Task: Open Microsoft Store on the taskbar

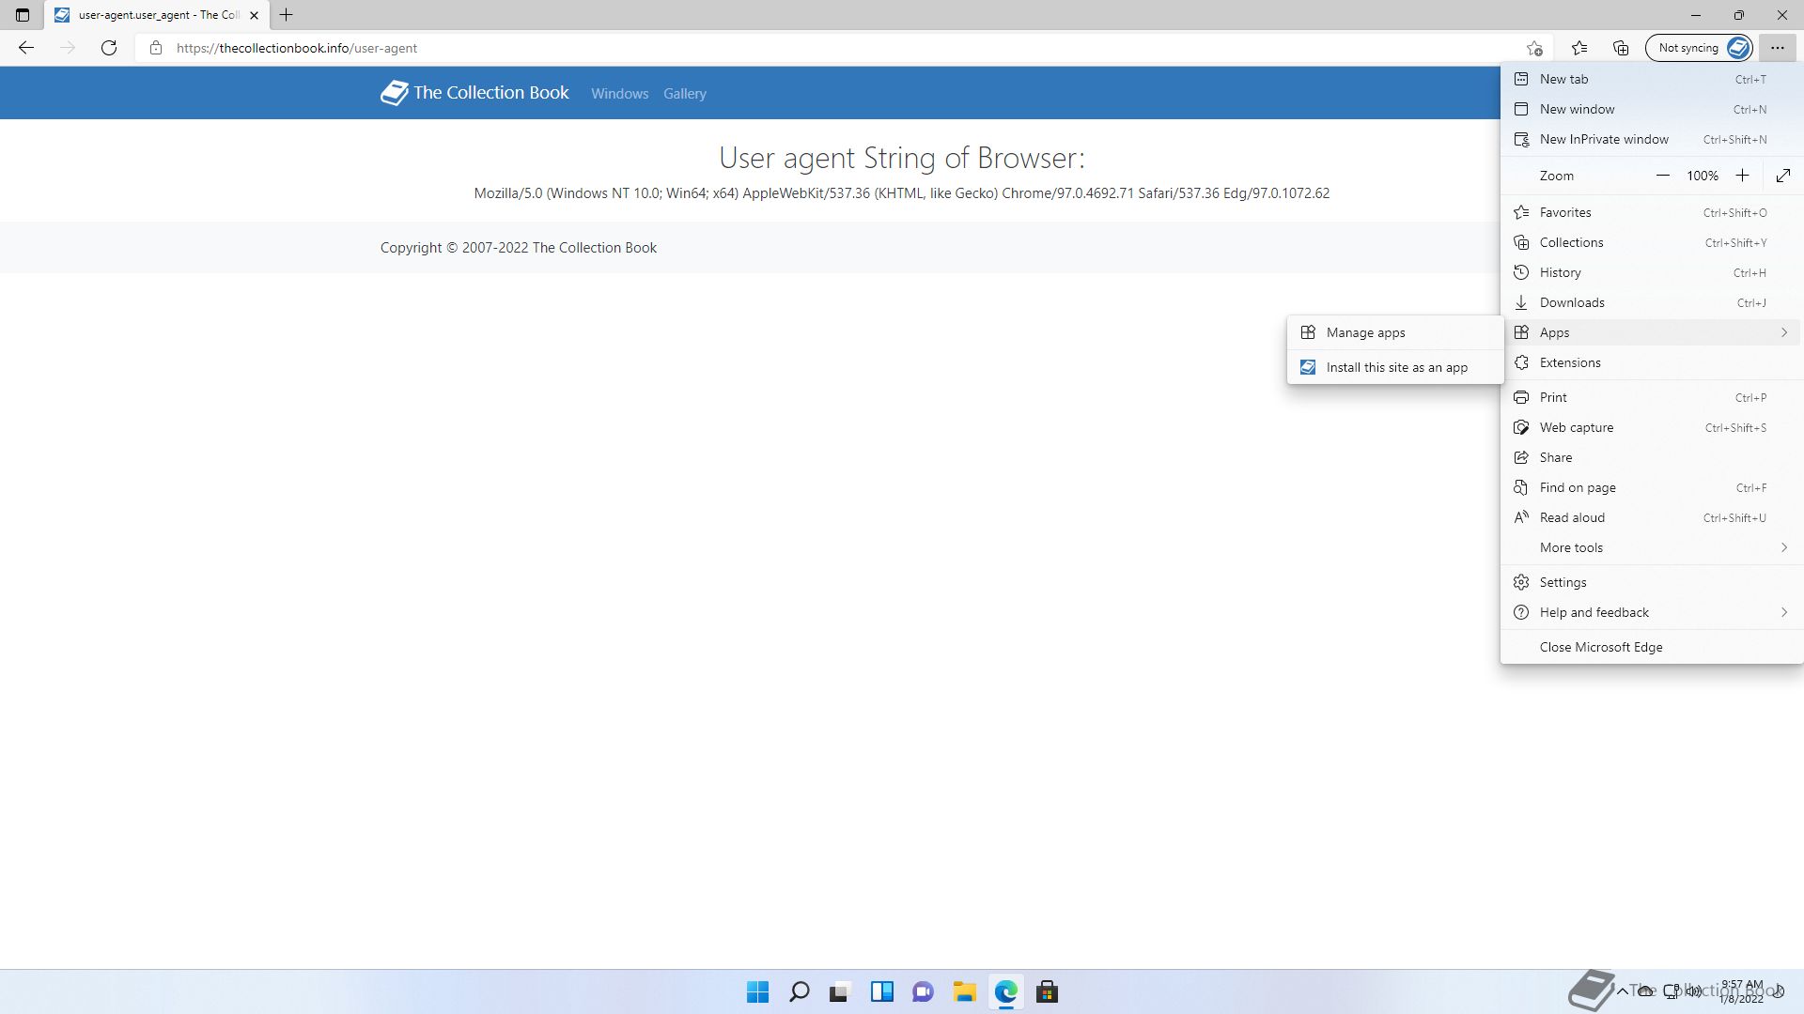Action: click(x=1047, y=991)
